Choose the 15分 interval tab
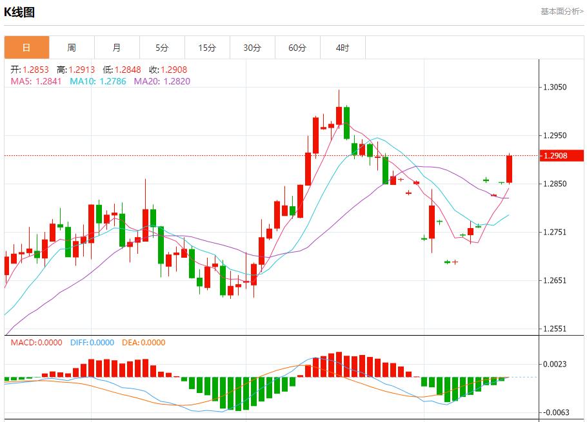 pos(207,48)
